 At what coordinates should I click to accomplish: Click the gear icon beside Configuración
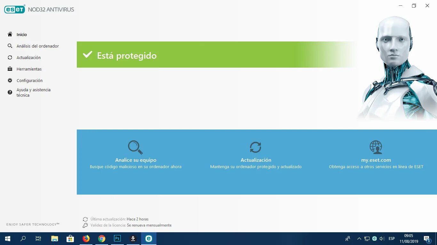pyautogui.click(x=10, y=80)
